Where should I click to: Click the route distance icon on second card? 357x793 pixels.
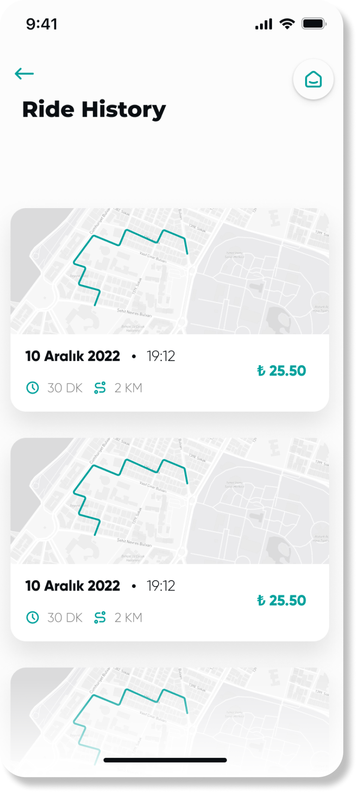(x=100, y=617)
